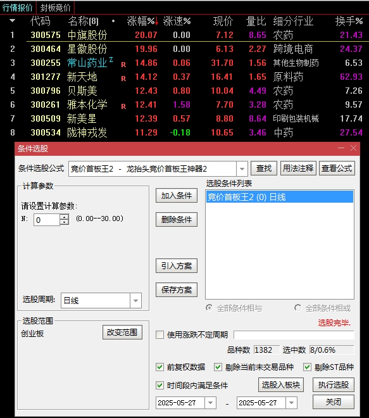369x418 pixels.
Task: Click the R marker beside 雅本化学
Action: (x=123, y=106)
